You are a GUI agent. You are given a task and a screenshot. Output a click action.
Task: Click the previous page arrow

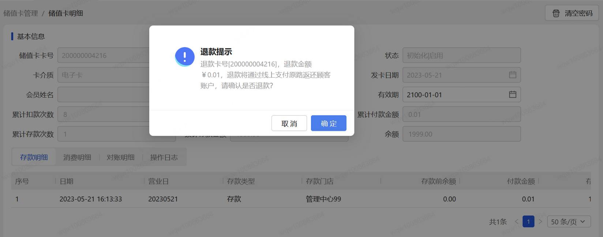point(516,222)
